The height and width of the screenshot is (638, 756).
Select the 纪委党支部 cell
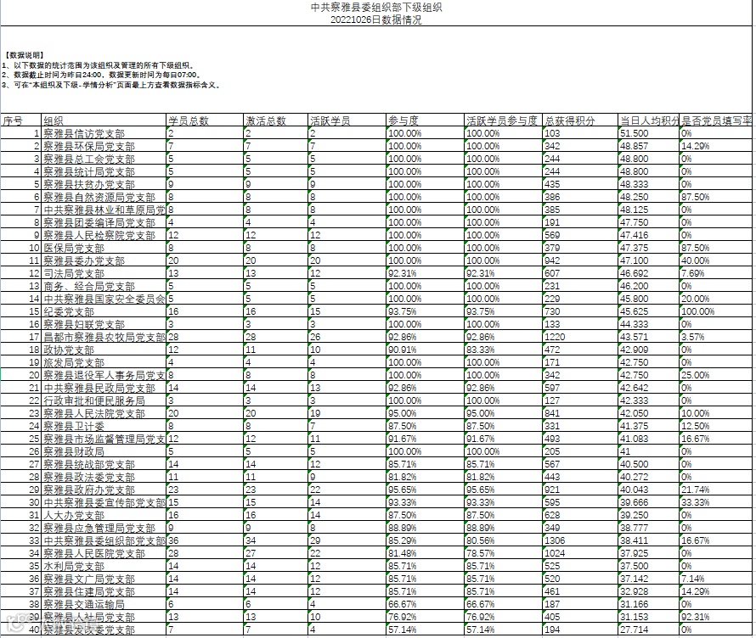tap(103, 311)
